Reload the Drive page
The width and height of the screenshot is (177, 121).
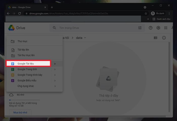pos(19,14)
